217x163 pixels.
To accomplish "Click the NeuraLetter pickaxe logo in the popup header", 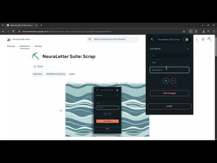I will click(152, 39).
